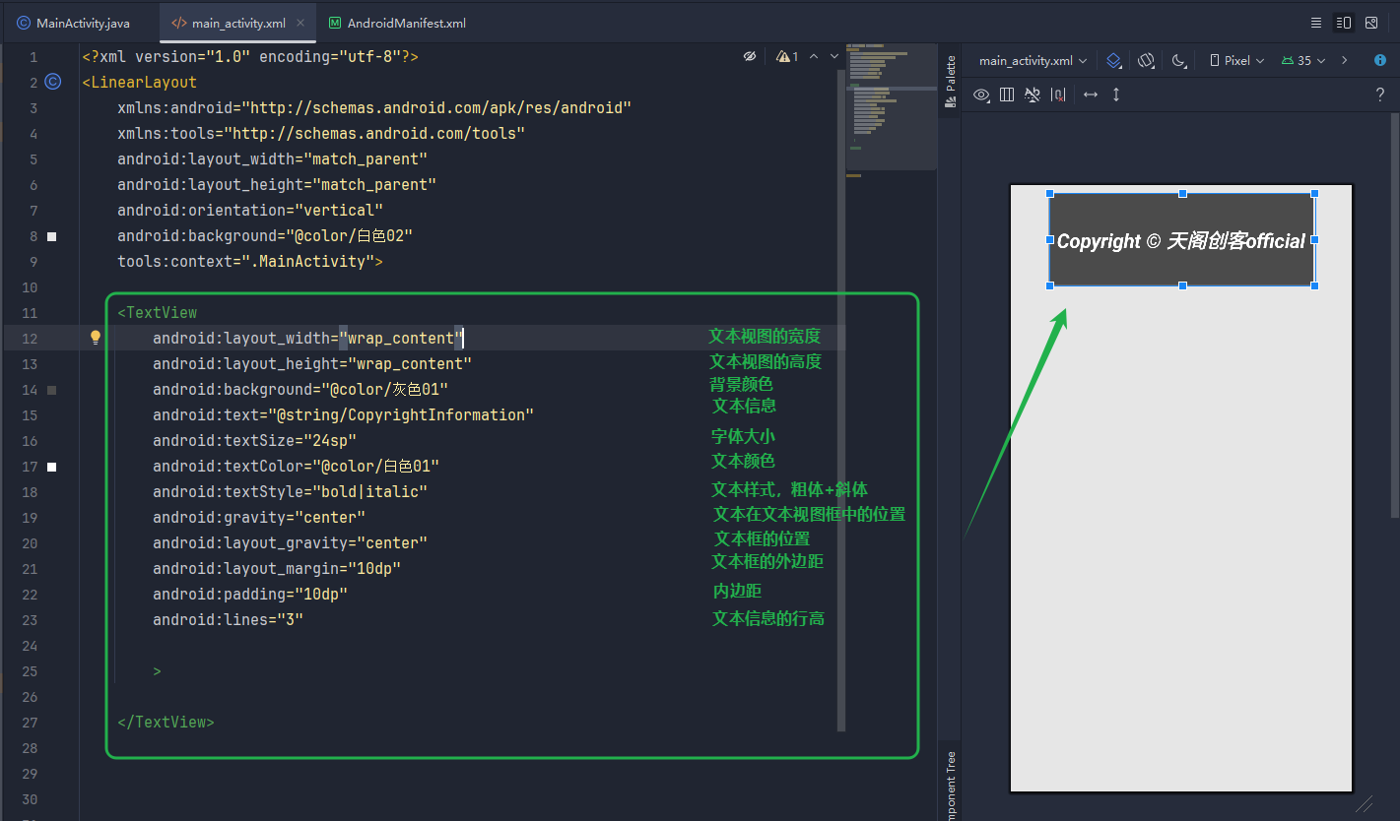This screenshot has height=821, width=1400.
Task: Switch to the MainActivity.java tab
Action: click(x=74, y=23)
